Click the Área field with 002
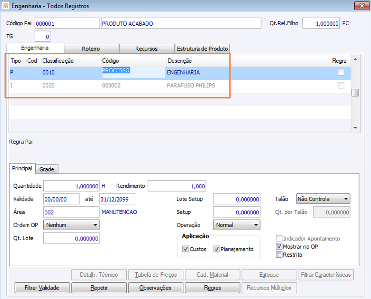371x299 pixels. (x=71, y=212)
